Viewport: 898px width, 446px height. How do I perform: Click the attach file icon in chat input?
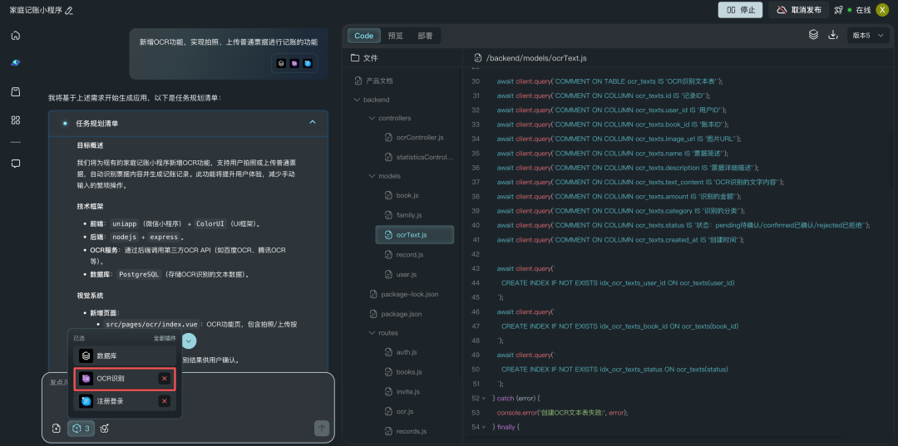pos(57,429)
